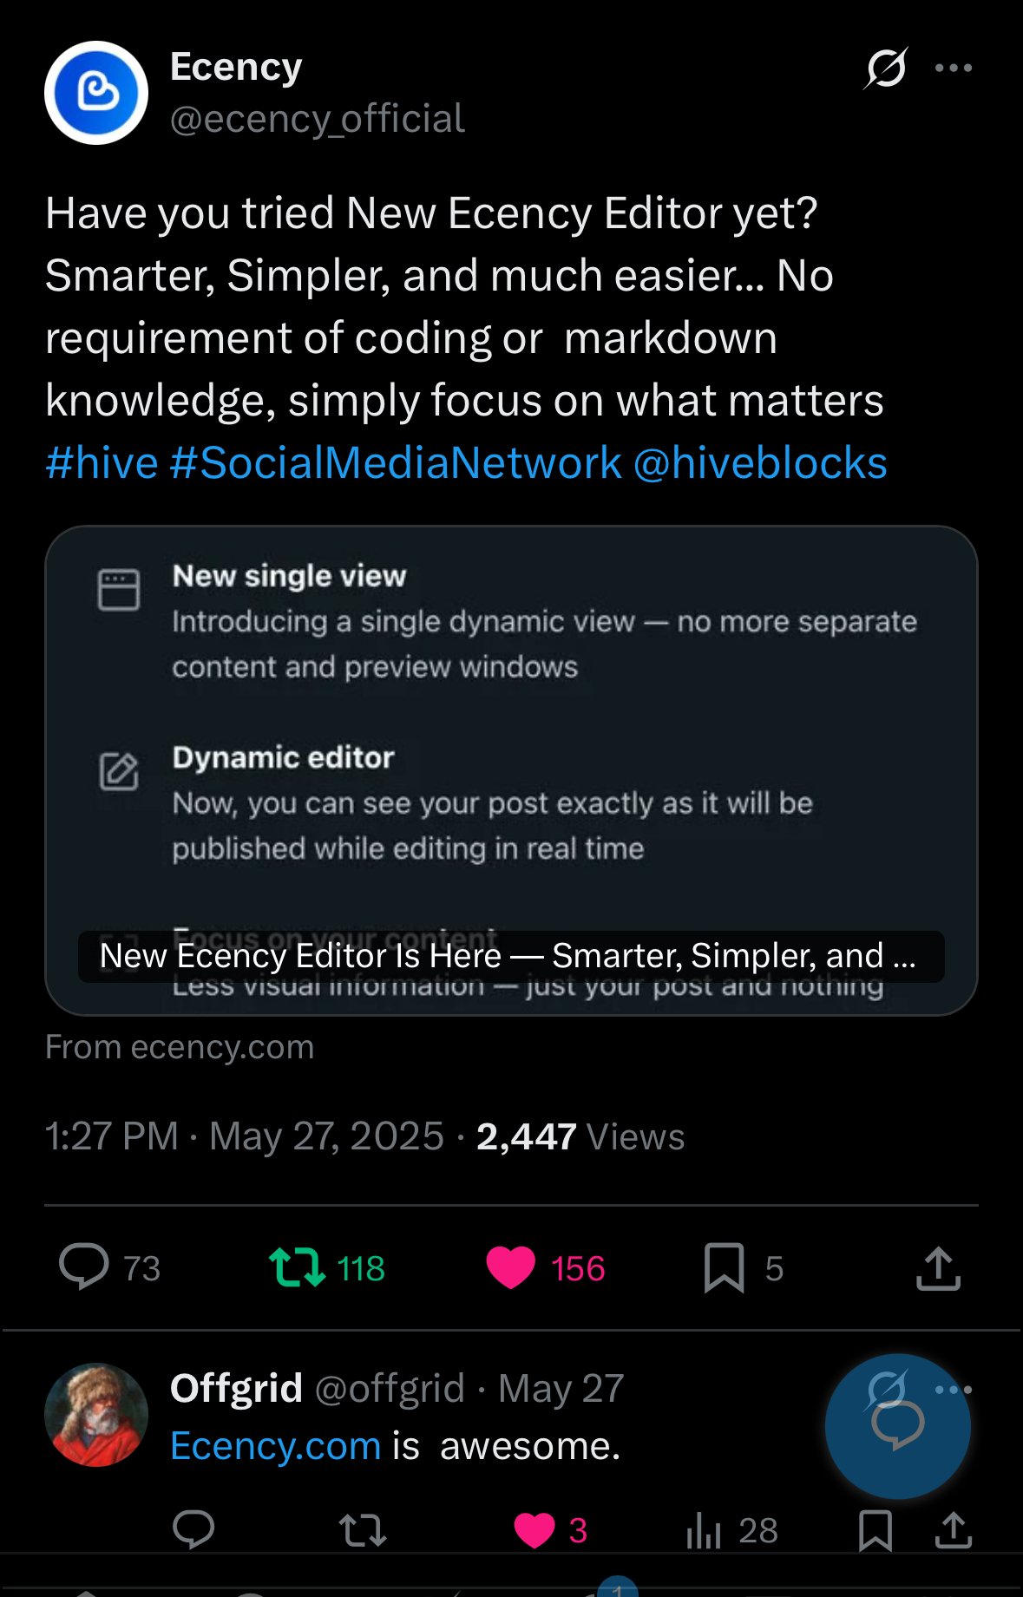Bookmark Offgrid's reply
Image resolution: width=1023 pixels, height=1597 pixels.
pyautogui.click(x=875, y=1530)
